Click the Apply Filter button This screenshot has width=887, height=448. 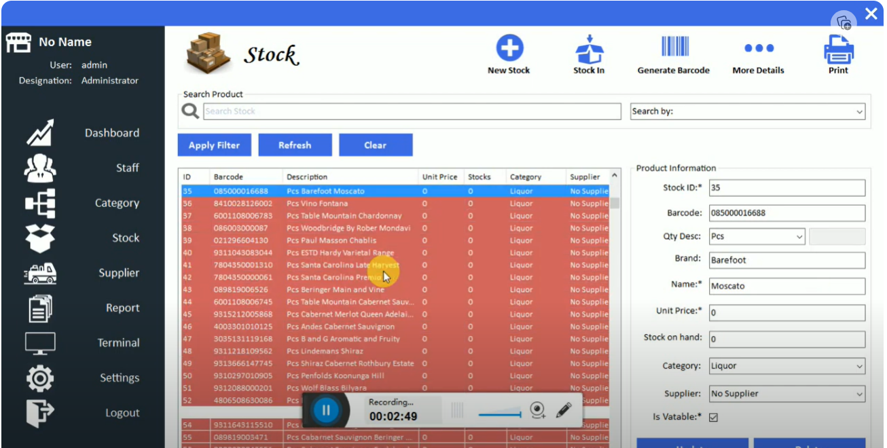click(x=214, y=145)
